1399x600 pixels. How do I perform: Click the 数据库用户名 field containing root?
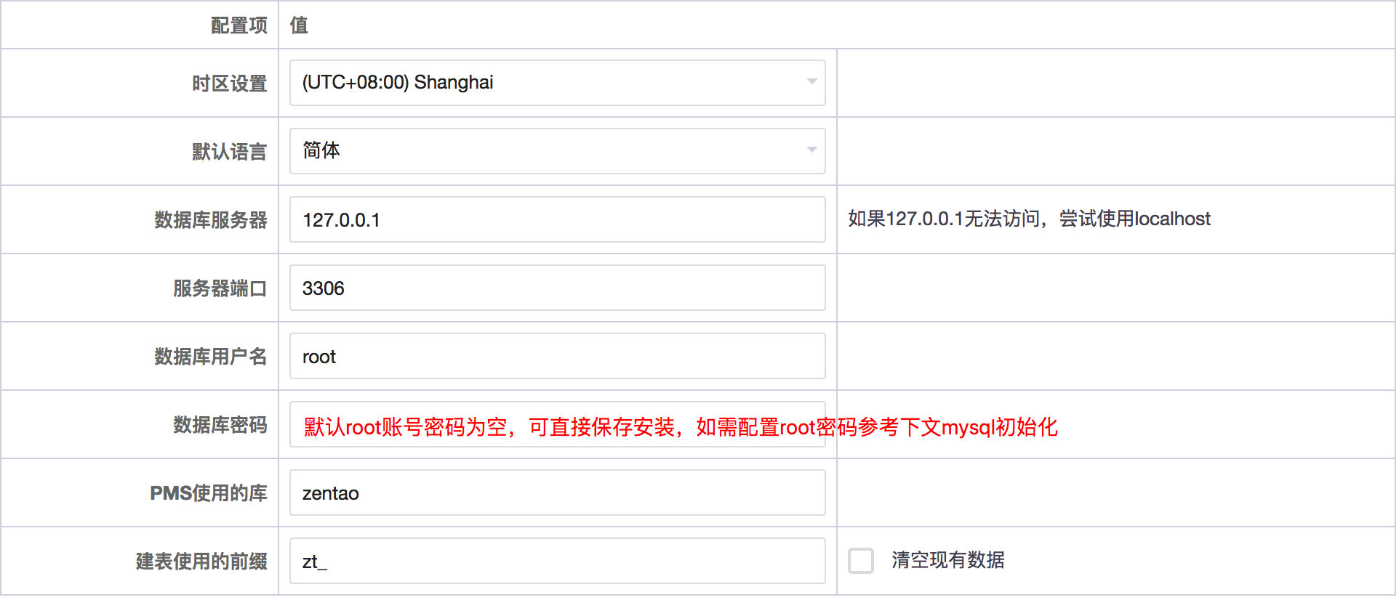[557, 356]
